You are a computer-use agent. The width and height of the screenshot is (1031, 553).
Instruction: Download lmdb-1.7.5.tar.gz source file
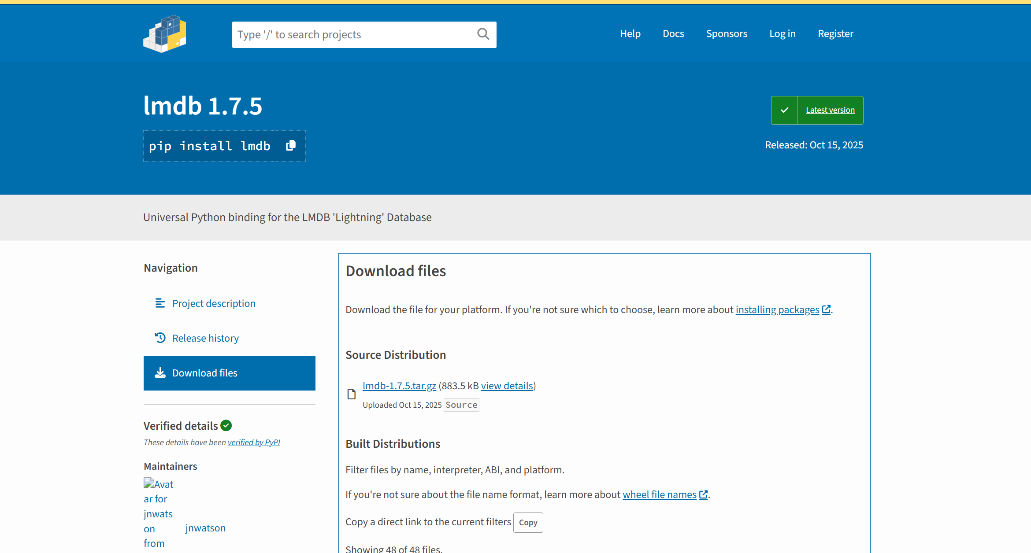coord(399,386)
